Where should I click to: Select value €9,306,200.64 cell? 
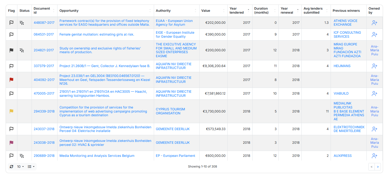point(213,66)
